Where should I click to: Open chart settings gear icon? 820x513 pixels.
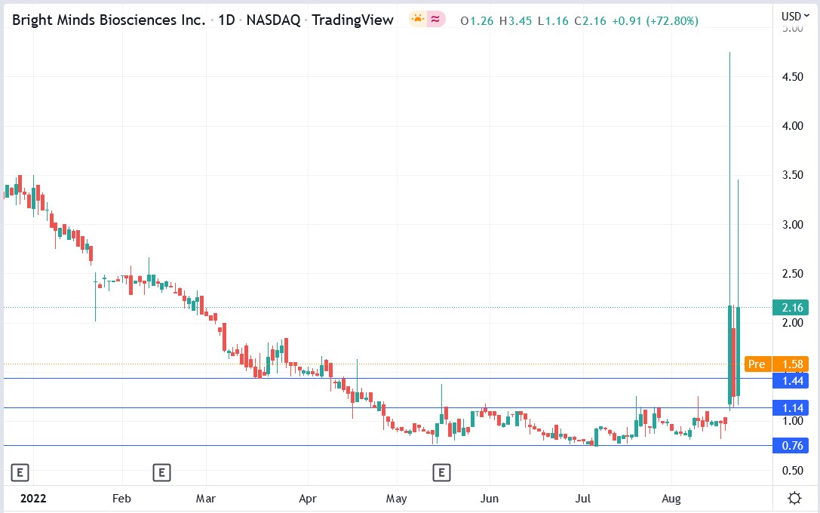[x=794, y=498]
